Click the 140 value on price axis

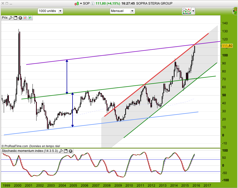pos(225,23)
